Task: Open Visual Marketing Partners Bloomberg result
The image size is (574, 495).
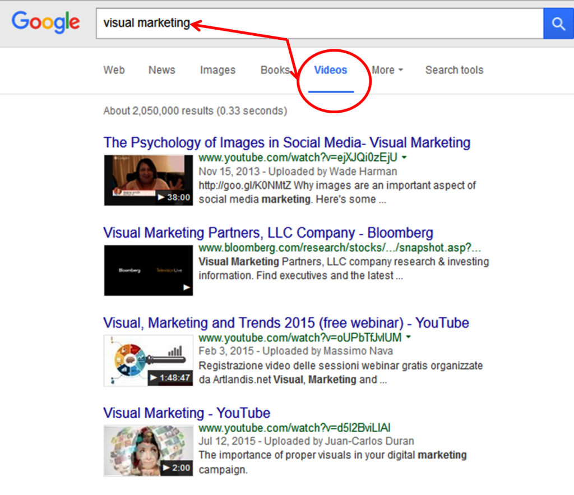Action: tap(269, 233)
